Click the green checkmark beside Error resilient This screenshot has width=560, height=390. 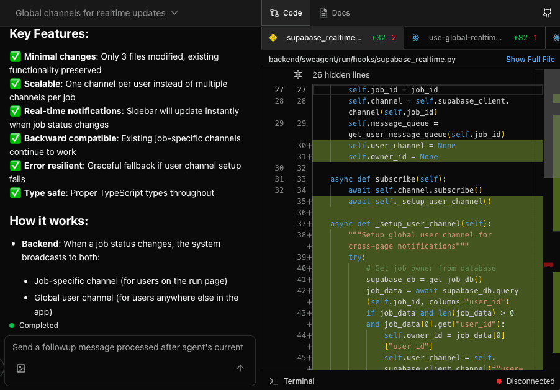click(16, 166)
